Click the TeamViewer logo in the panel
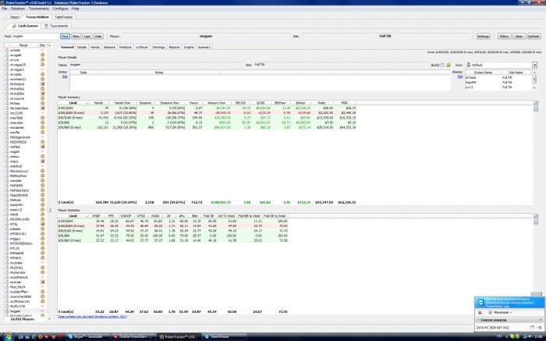Viewport: 546px width, 341px height. click(480, 302)
